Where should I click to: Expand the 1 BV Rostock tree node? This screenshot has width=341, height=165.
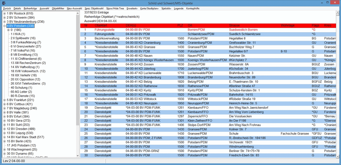click(x=4, y=14)
